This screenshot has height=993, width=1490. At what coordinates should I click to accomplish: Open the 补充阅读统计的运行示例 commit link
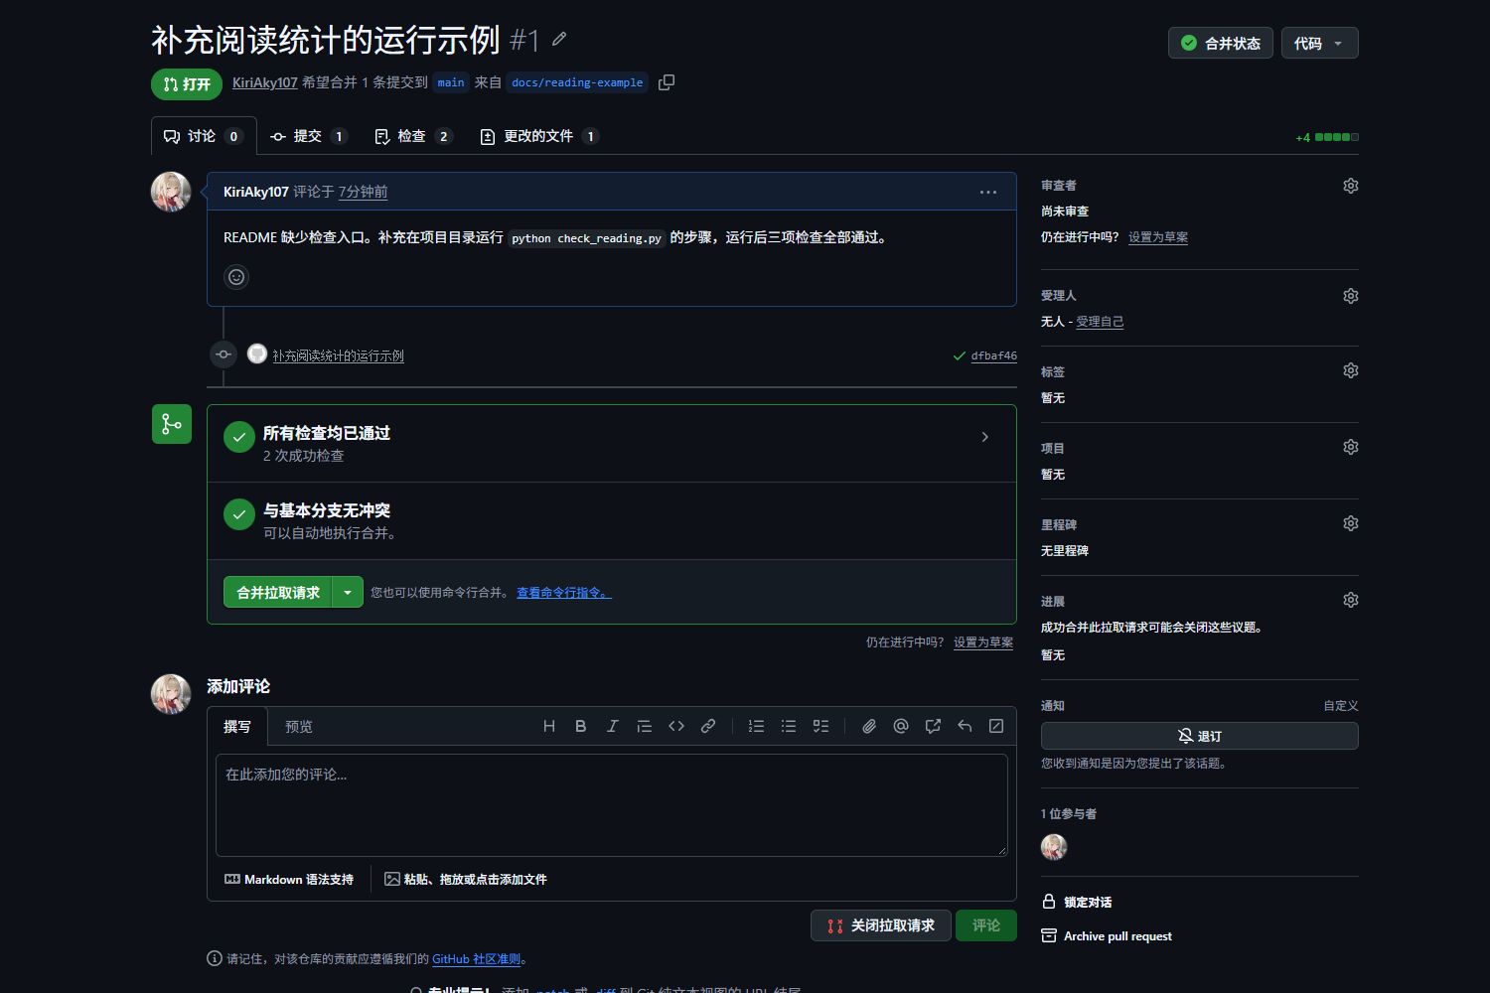pyautogui.click(x=338, y=355)
